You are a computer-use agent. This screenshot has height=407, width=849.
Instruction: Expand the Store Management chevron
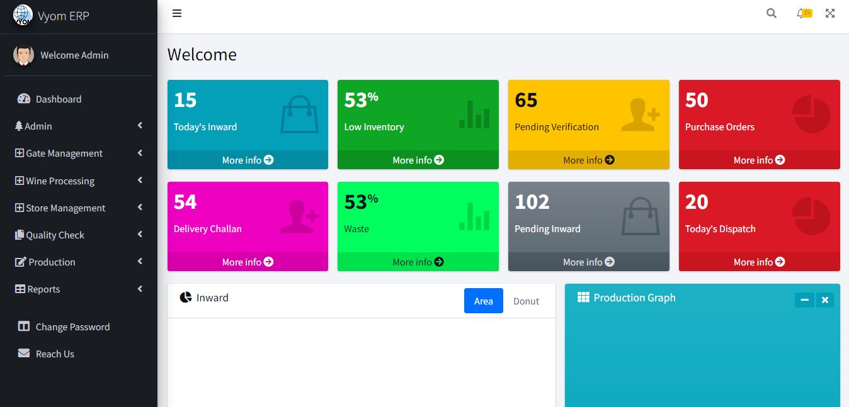[x=140, y=208]
